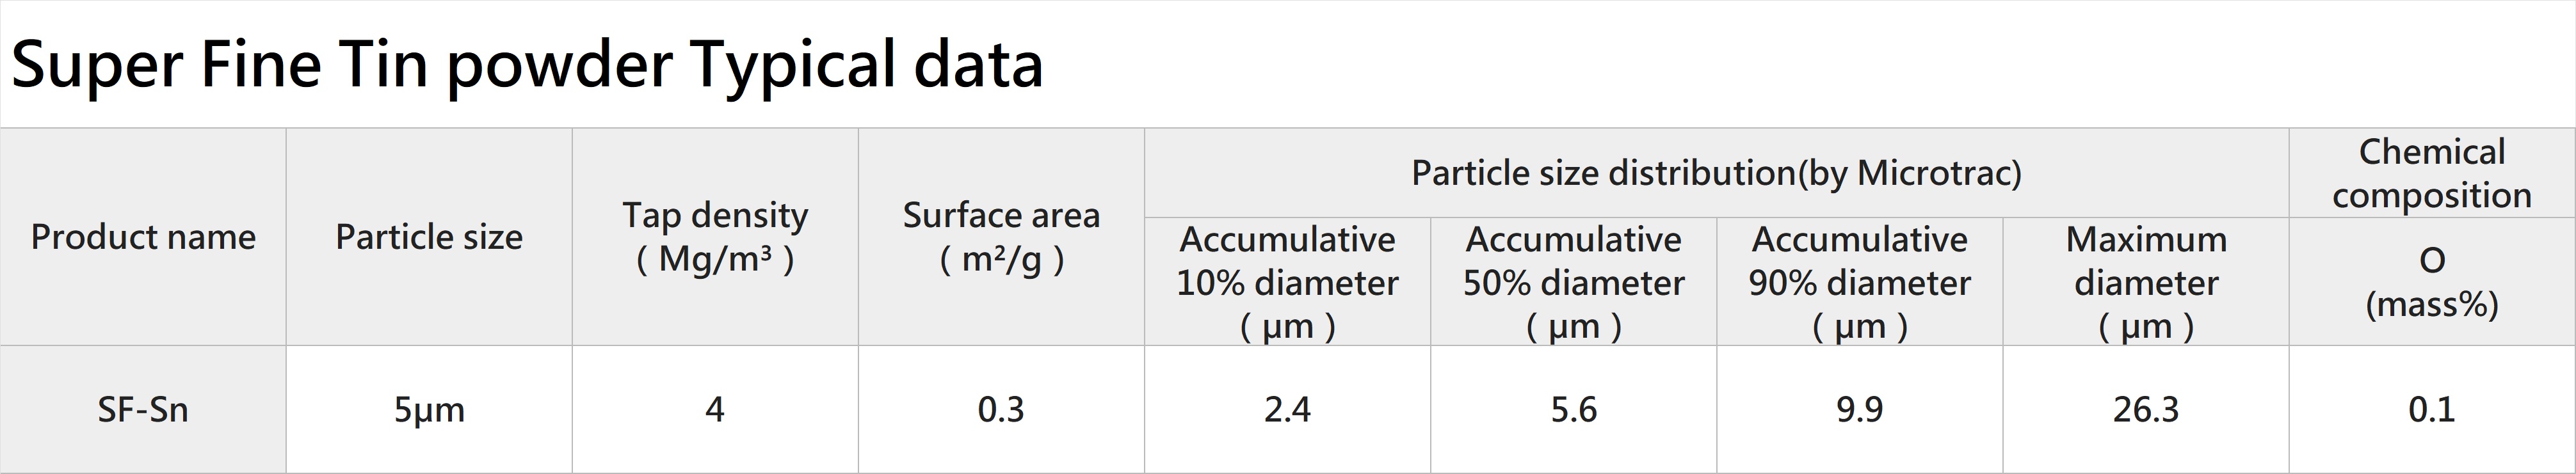Click the Super Fine Tin powder title
This screenshot has width=2576, height=474.
[527, 65]
